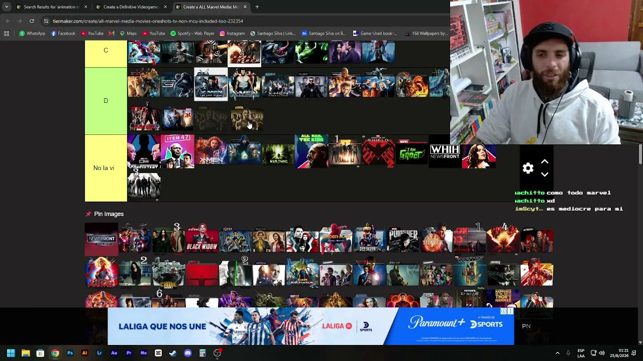Open the Santiago Silva Linktree bookmark
Viewport: 643px width, 361px height.
click(273, 34)
